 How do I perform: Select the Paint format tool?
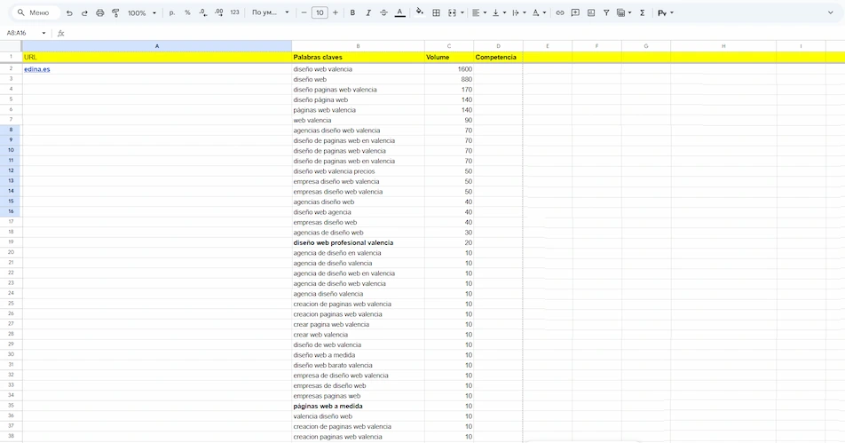[115, 13]
